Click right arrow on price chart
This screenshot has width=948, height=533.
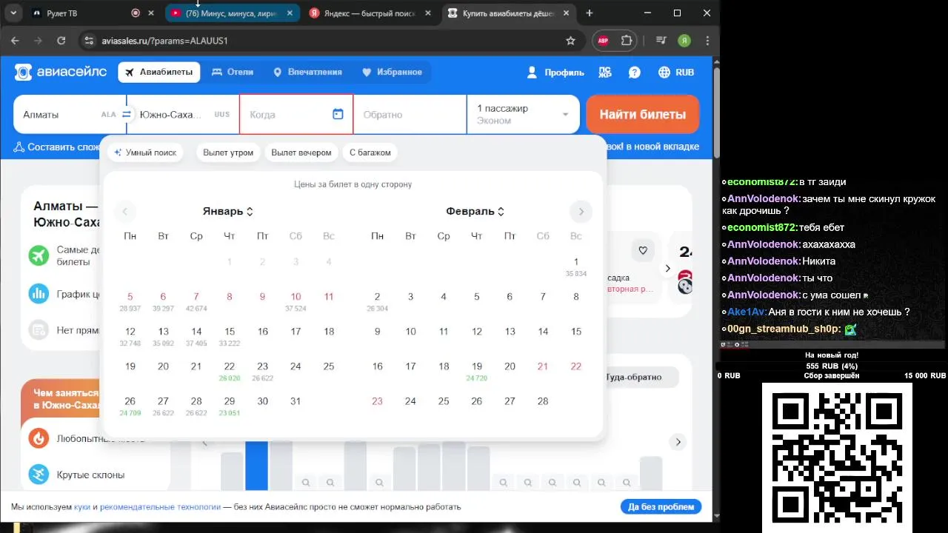(678, 442)
